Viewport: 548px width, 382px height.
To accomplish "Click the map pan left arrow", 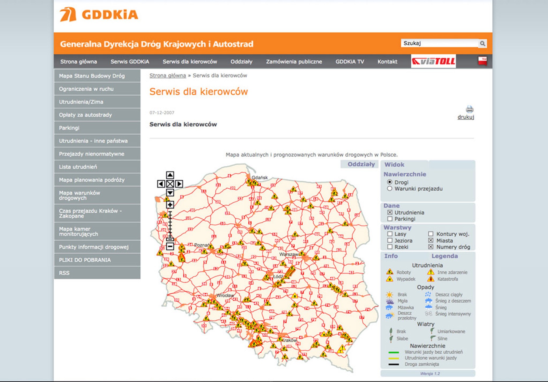I will pos(161,184).
